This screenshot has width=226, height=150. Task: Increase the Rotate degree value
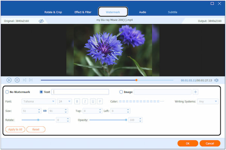[x=68, y=119]
